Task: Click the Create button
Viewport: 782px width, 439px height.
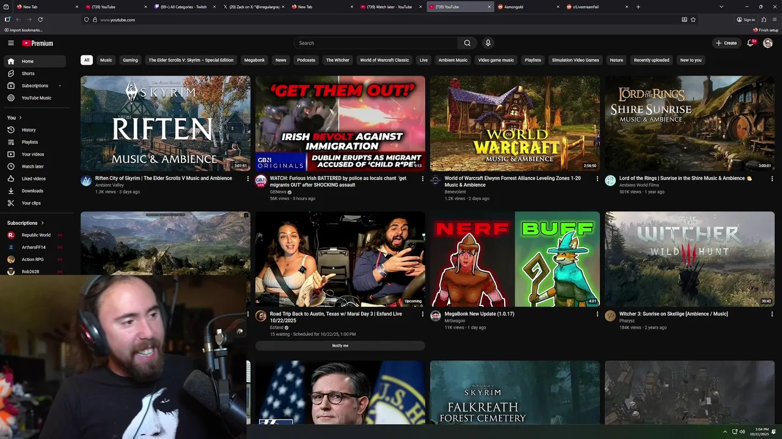Action: pyautogui.click(x=726, y=43)
